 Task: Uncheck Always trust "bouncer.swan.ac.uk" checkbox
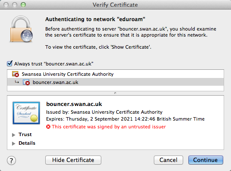coord(10,63)
